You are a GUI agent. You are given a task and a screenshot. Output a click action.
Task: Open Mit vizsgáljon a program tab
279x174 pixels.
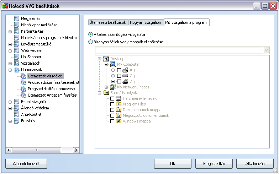click(186, 22)
